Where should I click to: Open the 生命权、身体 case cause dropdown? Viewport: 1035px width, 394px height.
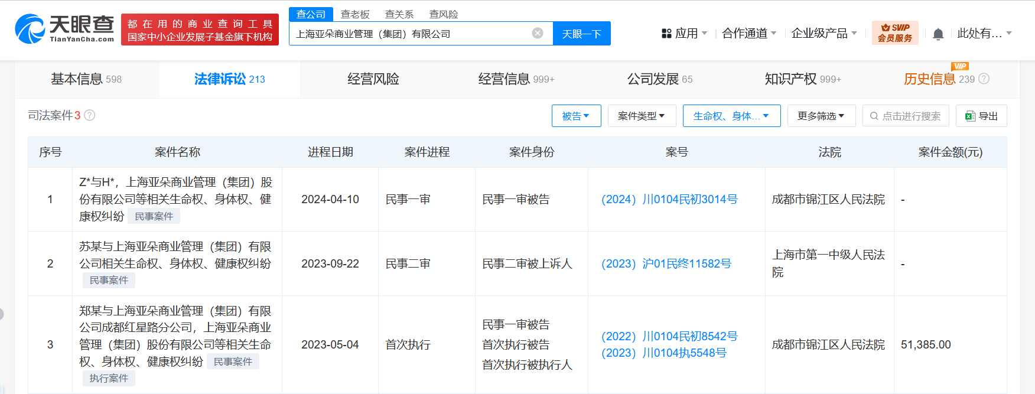(731, 116)
